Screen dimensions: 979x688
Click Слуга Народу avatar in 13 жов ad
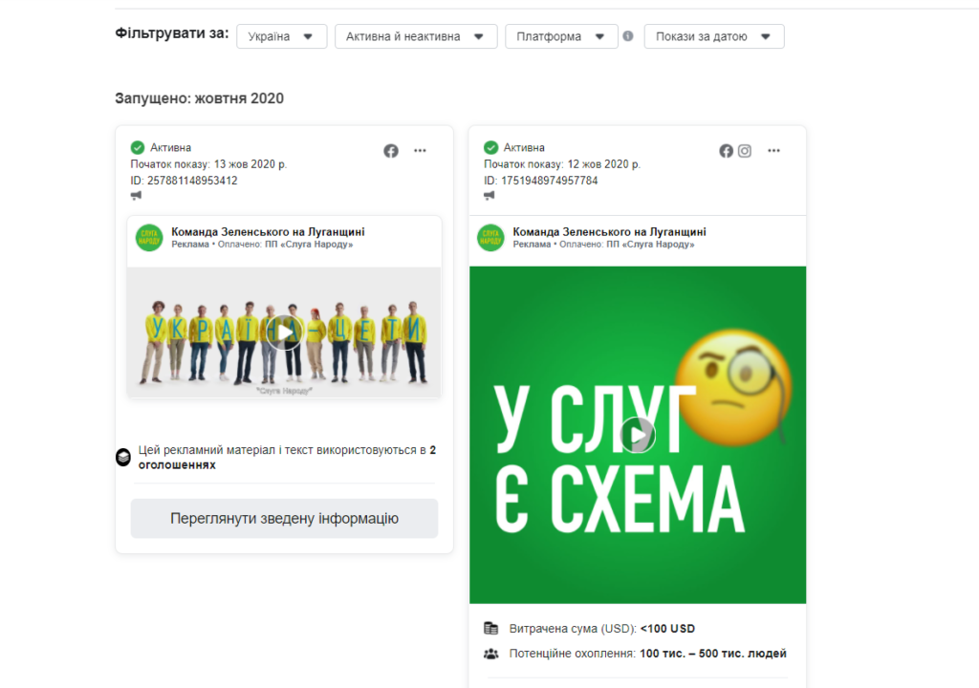tap(149, 238)
